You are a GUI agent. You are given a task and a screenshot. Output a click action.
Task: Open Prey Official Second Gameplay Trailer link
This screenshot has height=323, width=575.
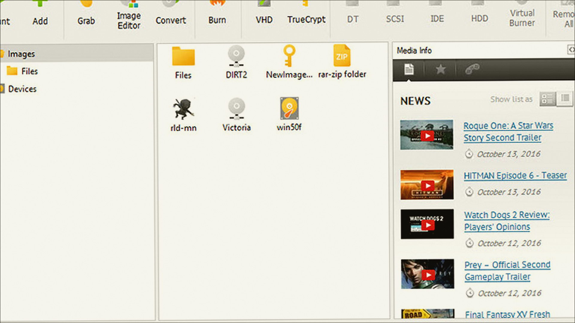coord(507,271)
